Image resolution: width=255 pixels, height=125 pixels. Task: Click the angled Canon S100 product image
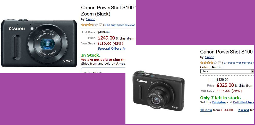click(159, 91)
